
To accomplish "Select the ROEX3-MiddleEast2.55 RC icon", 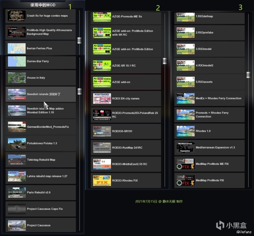I will pyautogui.click(x=102, y=164).
